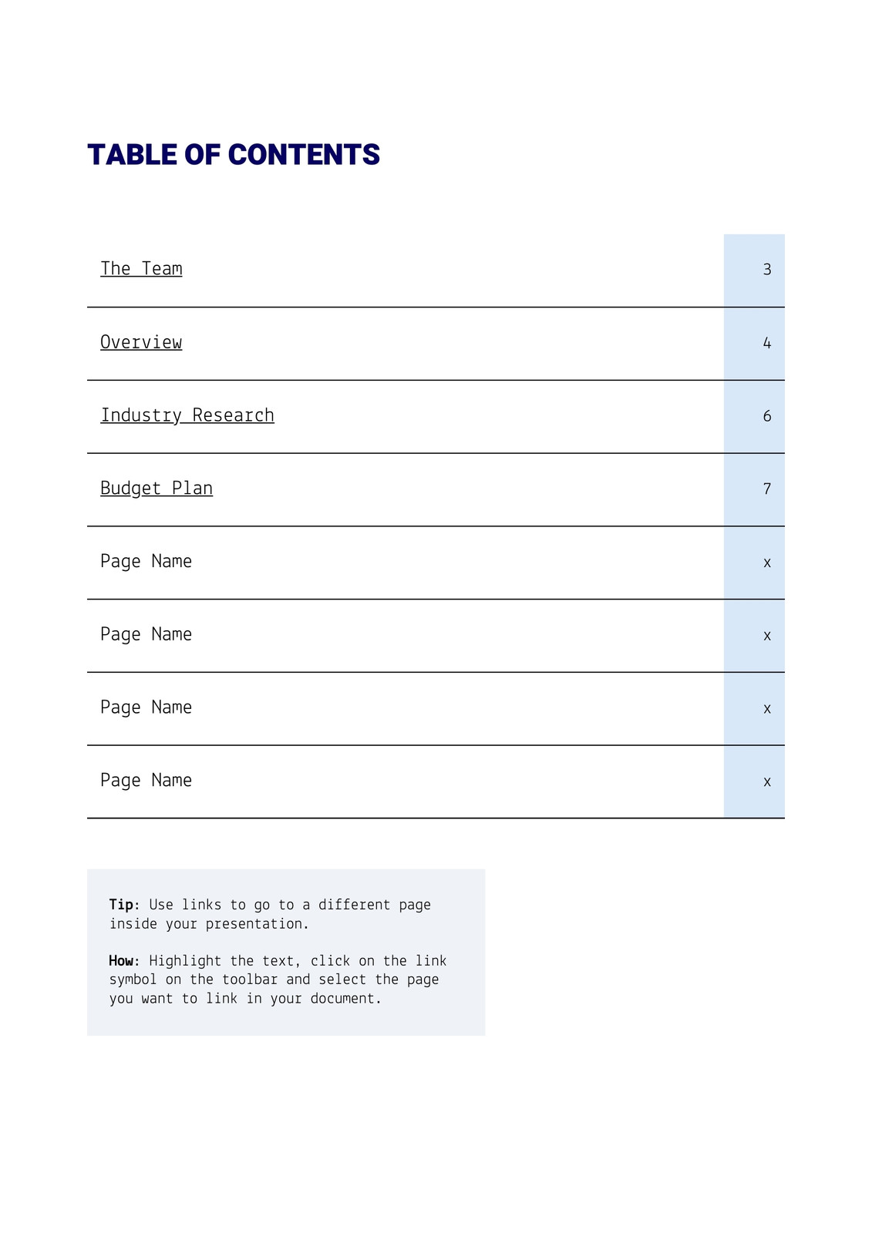Open the Budget Plan link

pyautogui.click(x=157, y=489)
